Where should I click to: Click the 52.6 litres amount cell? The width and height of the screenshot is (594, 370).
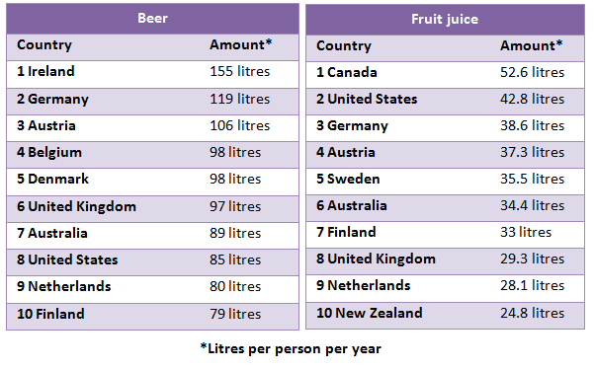click(x=532, y=72)
